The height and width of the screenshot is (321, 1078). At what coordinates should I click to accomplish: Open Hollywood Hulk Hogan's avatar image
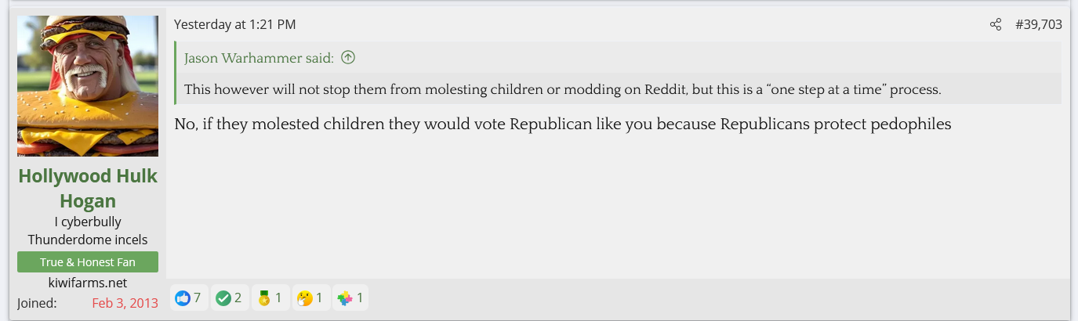(x=88, y=86)
